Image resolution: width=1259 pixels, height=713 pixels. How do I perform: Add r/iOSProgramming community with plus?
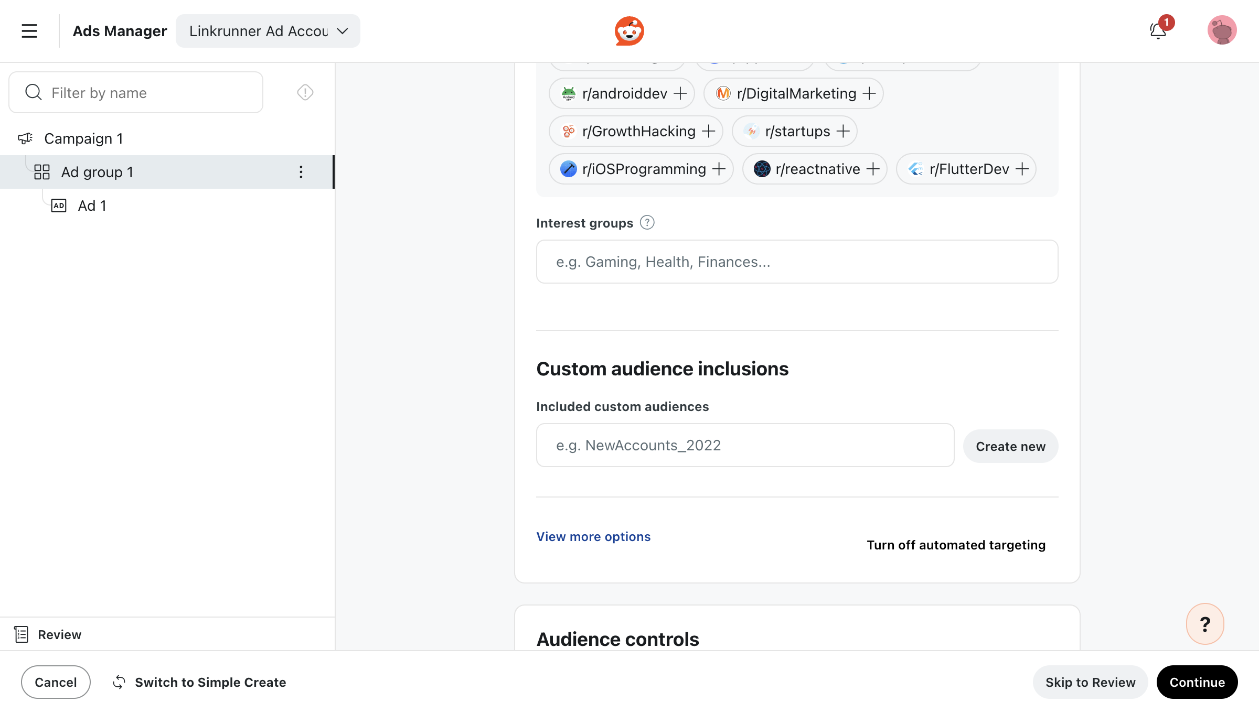[x=719, y=169]
